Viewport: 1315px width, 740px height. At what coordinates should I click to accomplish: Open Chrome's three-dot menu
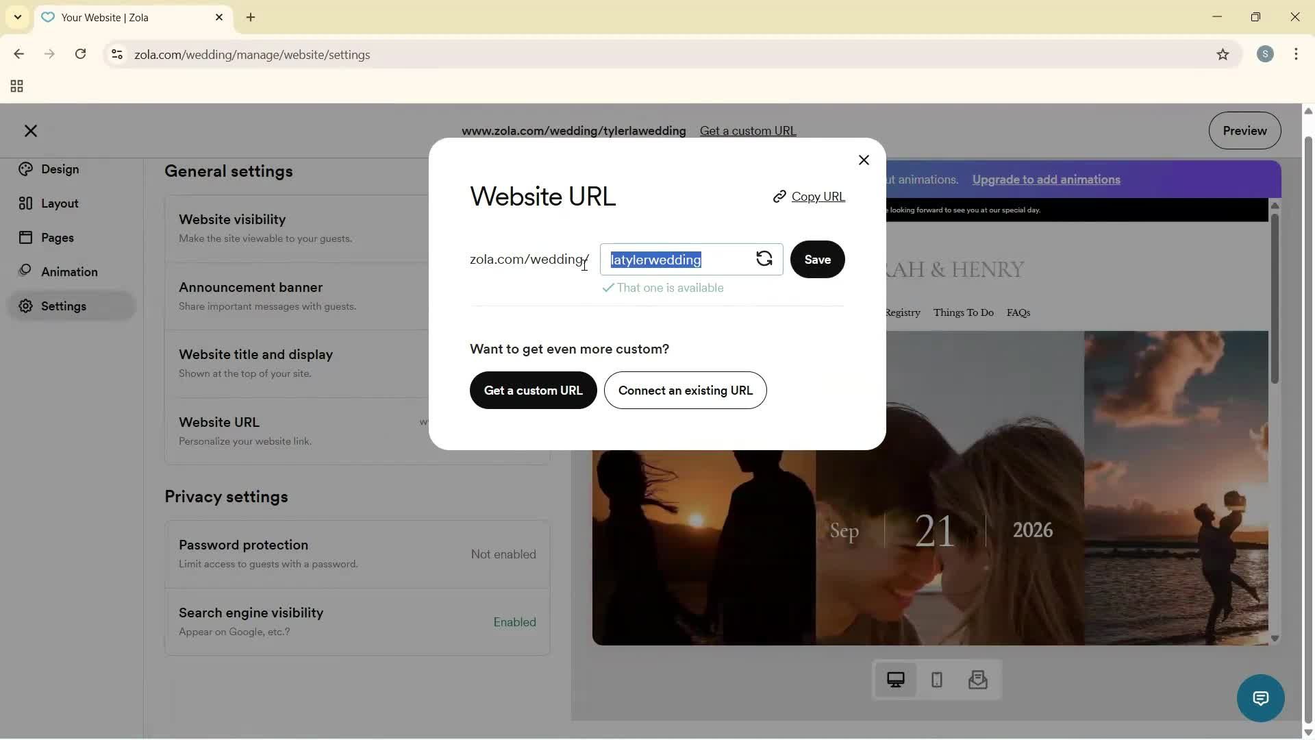[x=1297, y=54]
